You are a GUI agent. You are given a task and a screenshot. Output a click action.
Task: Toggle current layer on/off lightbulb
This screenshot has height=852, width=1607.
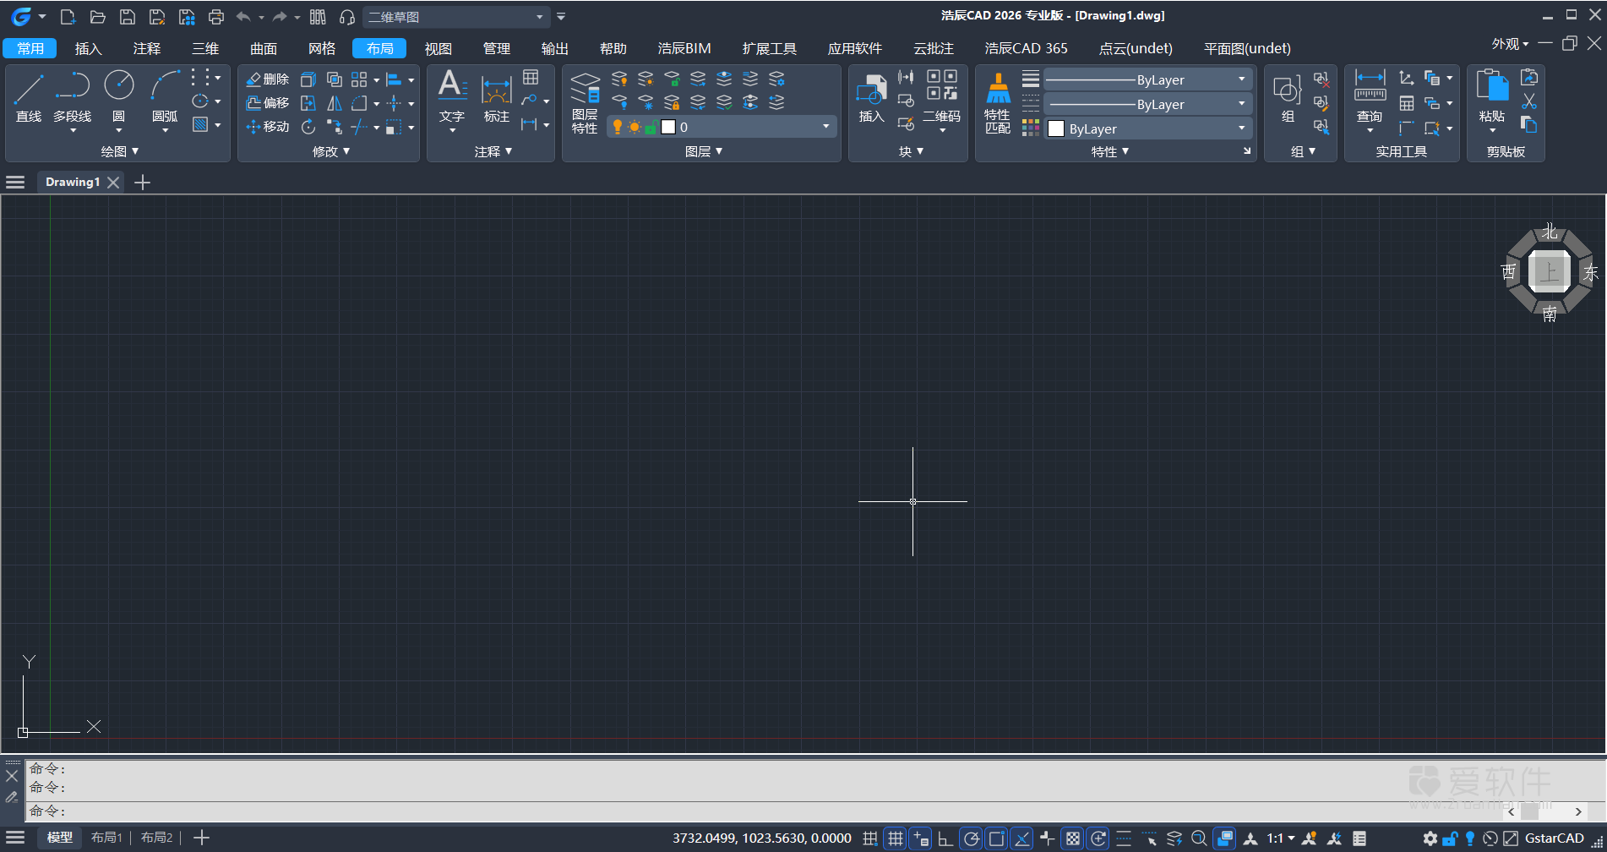(x=618, y=127)
